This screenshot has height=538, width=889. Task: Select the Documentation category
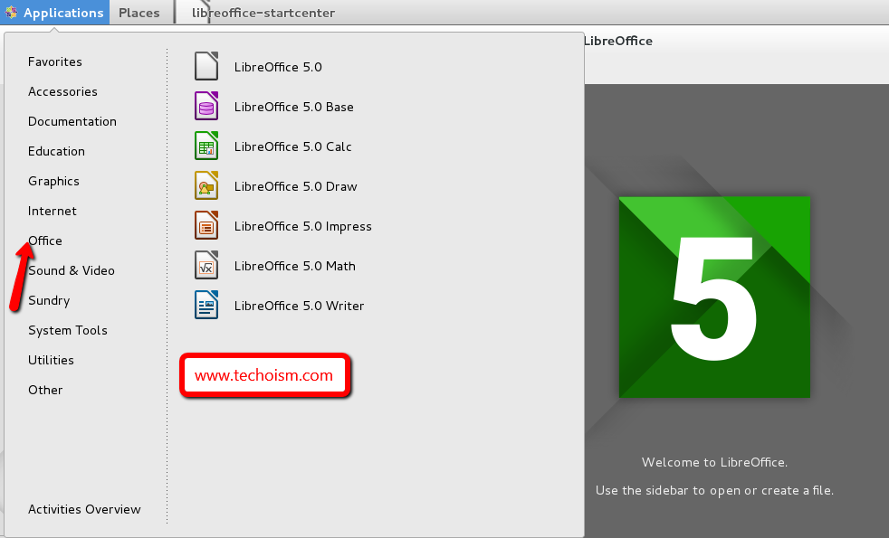point(72,121)
